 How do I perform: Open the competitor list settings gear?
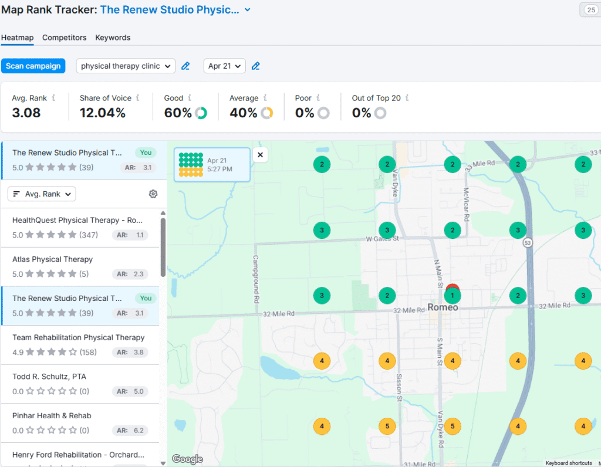pyautogui.click(x=153, y=194)
